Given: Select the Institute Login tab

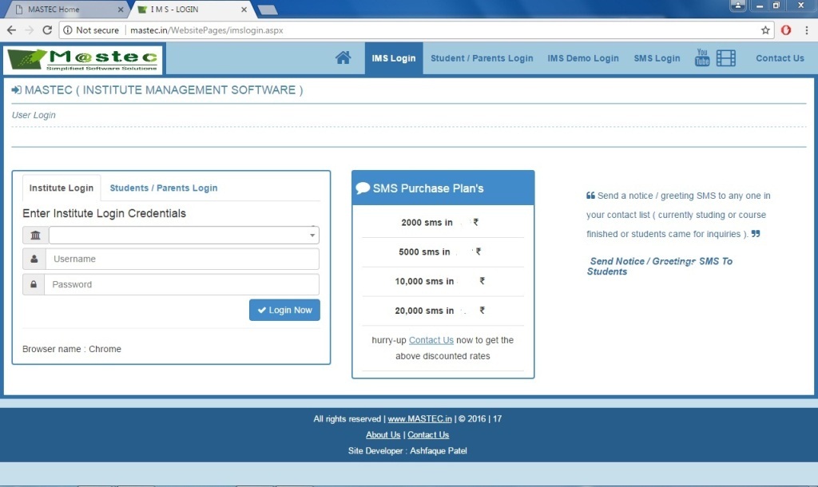Looking at the screenshot, I should 62,188.
